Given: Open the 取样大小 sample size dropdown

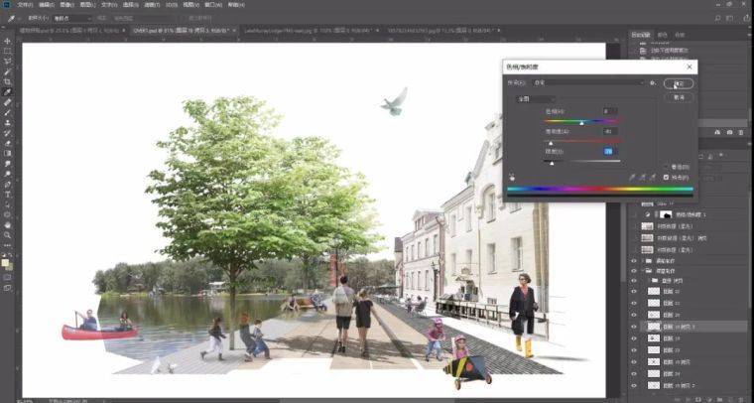Looking at the screenshot, I should pyautogui.click(x=72, y=18).
